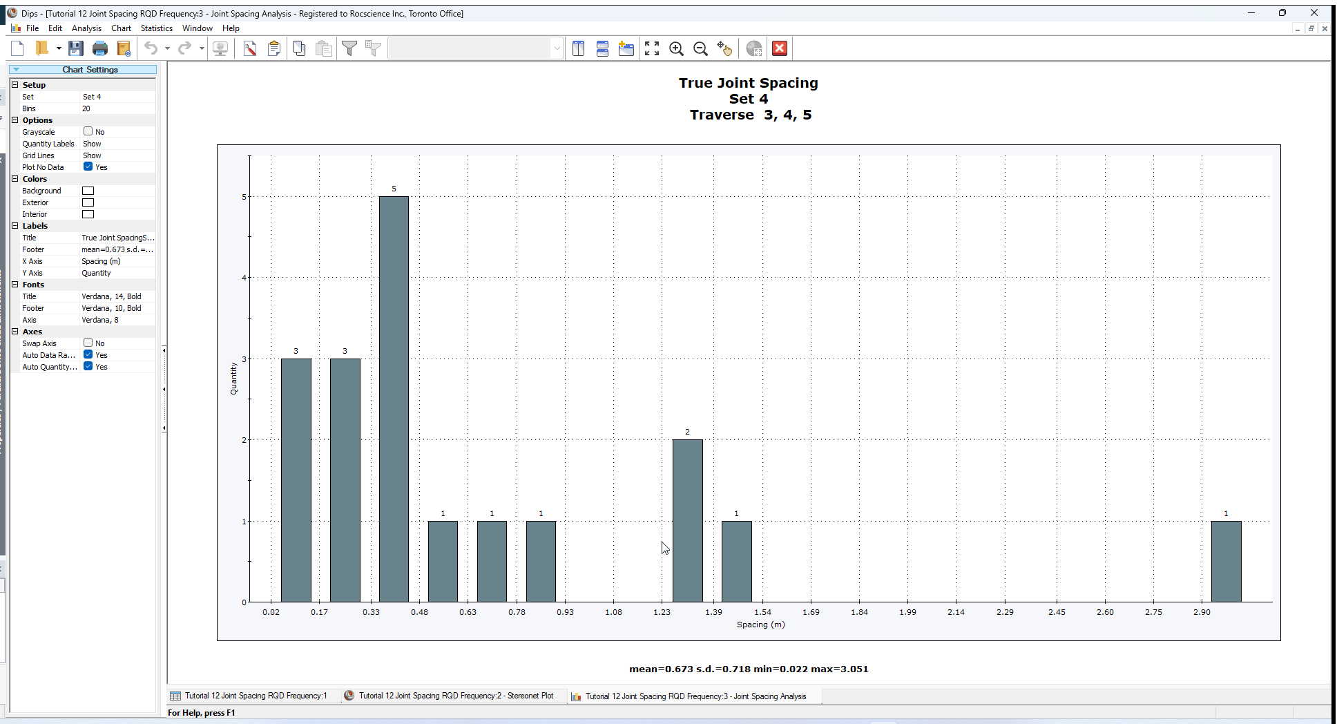
Task: Open the Open-file dropdown arrow
Action: 59,48
